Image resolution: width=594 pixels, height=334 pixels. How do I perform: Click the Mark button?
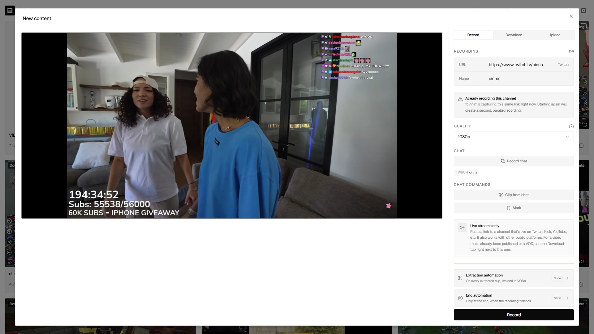514,208
